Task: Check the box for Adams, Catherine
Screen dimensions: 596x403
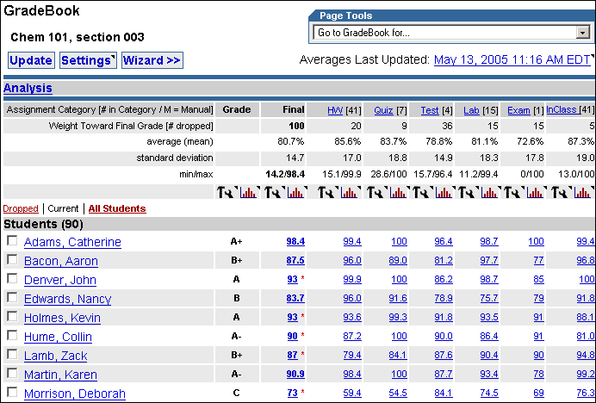Action: tap(12, 240)
